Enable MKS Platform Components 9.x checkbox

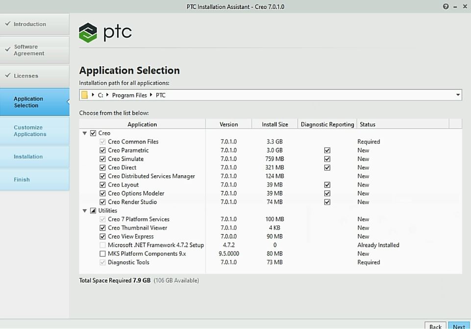103,254
